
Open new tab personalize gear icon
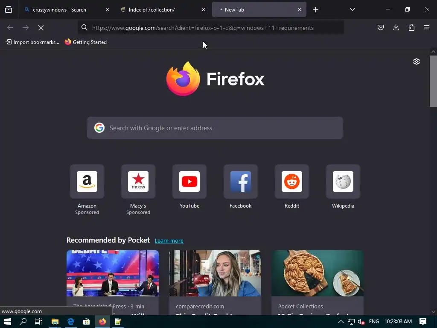417,61
